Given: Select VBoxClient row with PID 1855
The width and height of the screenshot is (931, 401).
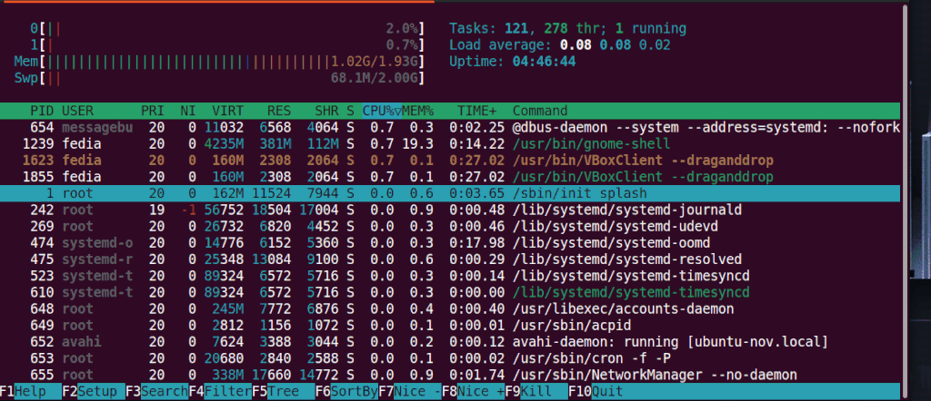Looking at the screenshot, I should click(450, 177).
